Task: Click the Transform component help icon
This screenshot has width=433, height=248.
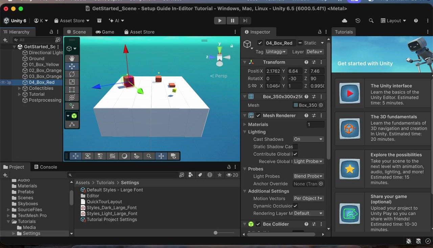Action: pos(306,62)
